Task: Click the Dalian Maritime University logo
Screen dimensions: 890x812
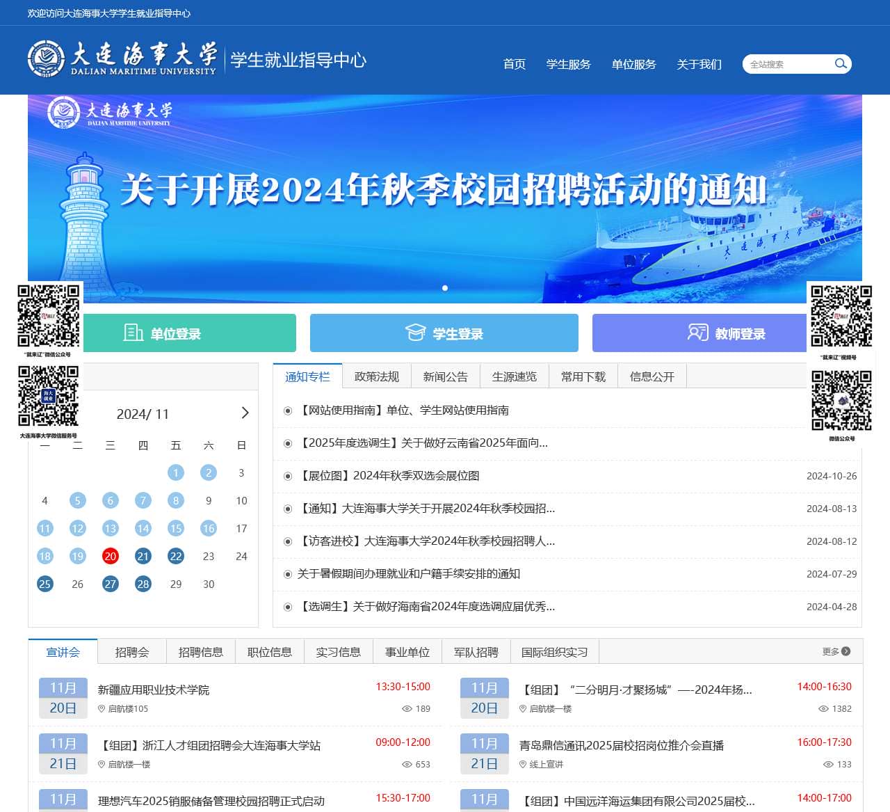Action: [122, 59]
